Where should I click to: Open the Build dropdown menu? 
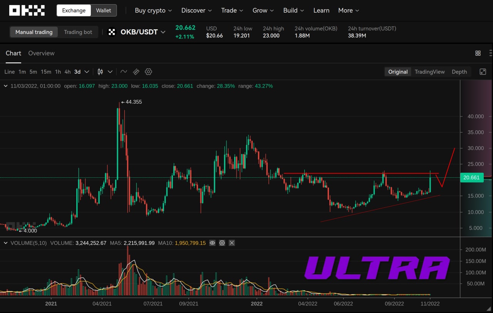293,10
